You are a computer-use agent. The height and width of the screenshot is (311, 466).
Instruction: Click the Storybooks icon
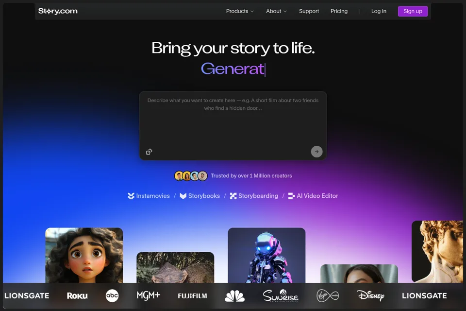(x=183, y=196)
